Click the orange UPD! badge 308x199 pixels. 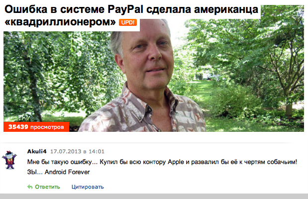(128, 22)
